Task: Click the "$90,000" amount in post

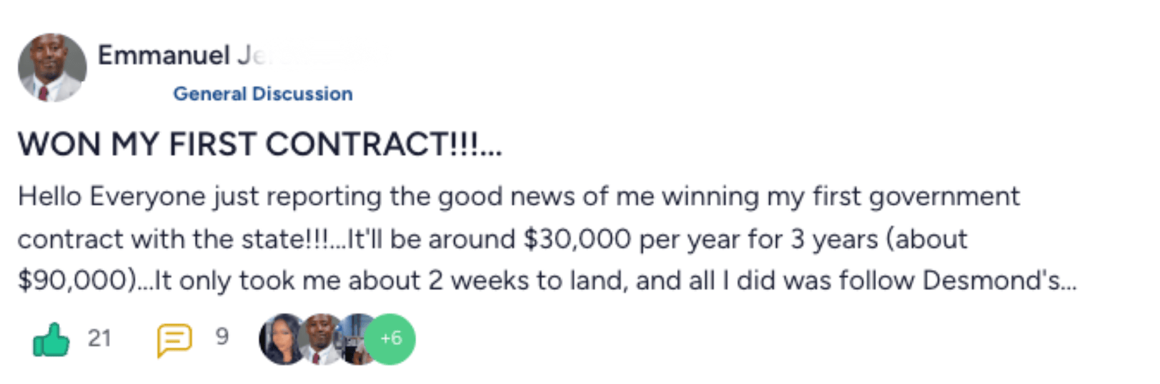Action: tap(72, 281)
